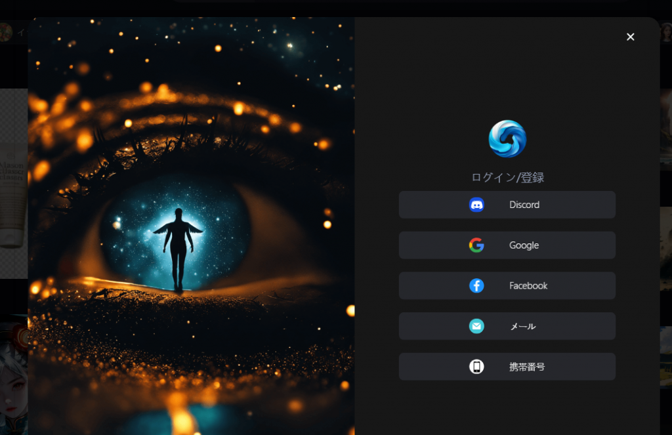
Task: Open the white-haired character thumbnail in the background
Action: [x=14, y=375]
